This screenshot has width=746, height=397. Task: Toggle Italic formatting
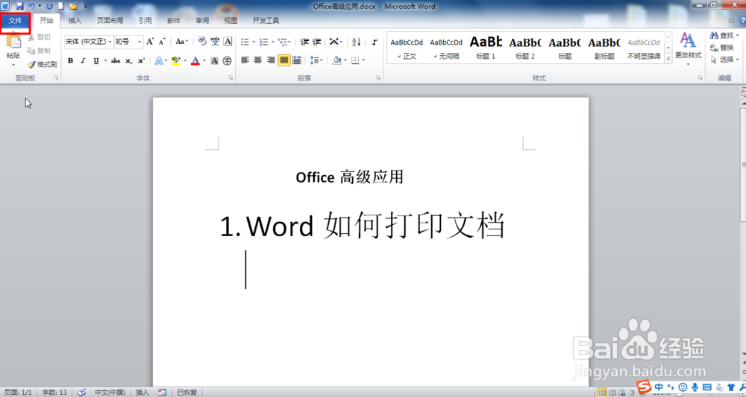point(83,61)
